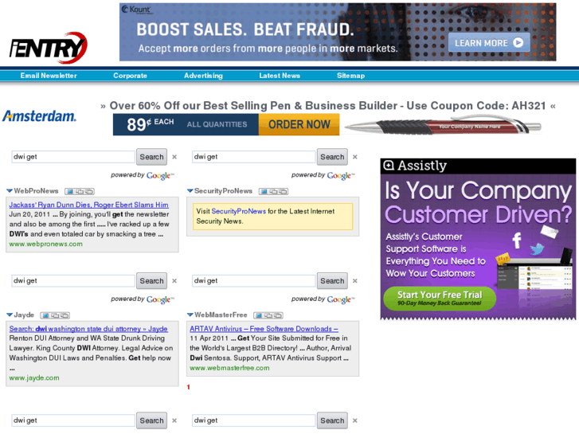Clear the search box above WebMasterFree

[355, 281]
